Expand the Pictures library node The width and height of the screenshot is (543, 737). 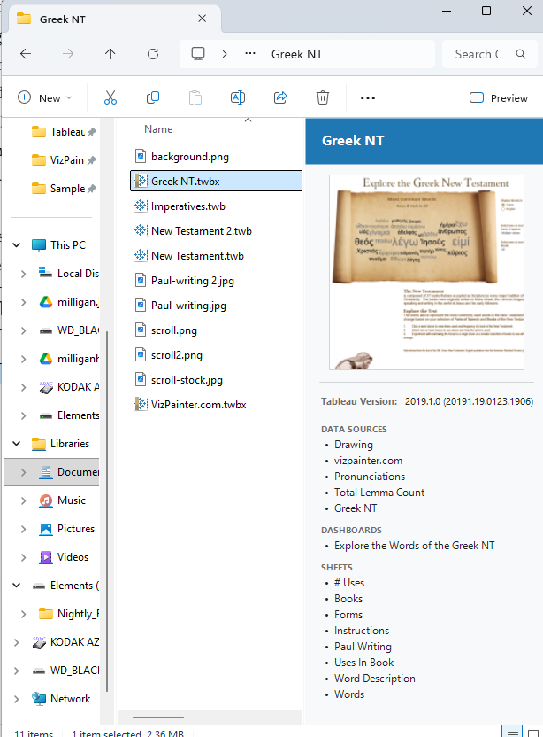click(24, 529)
